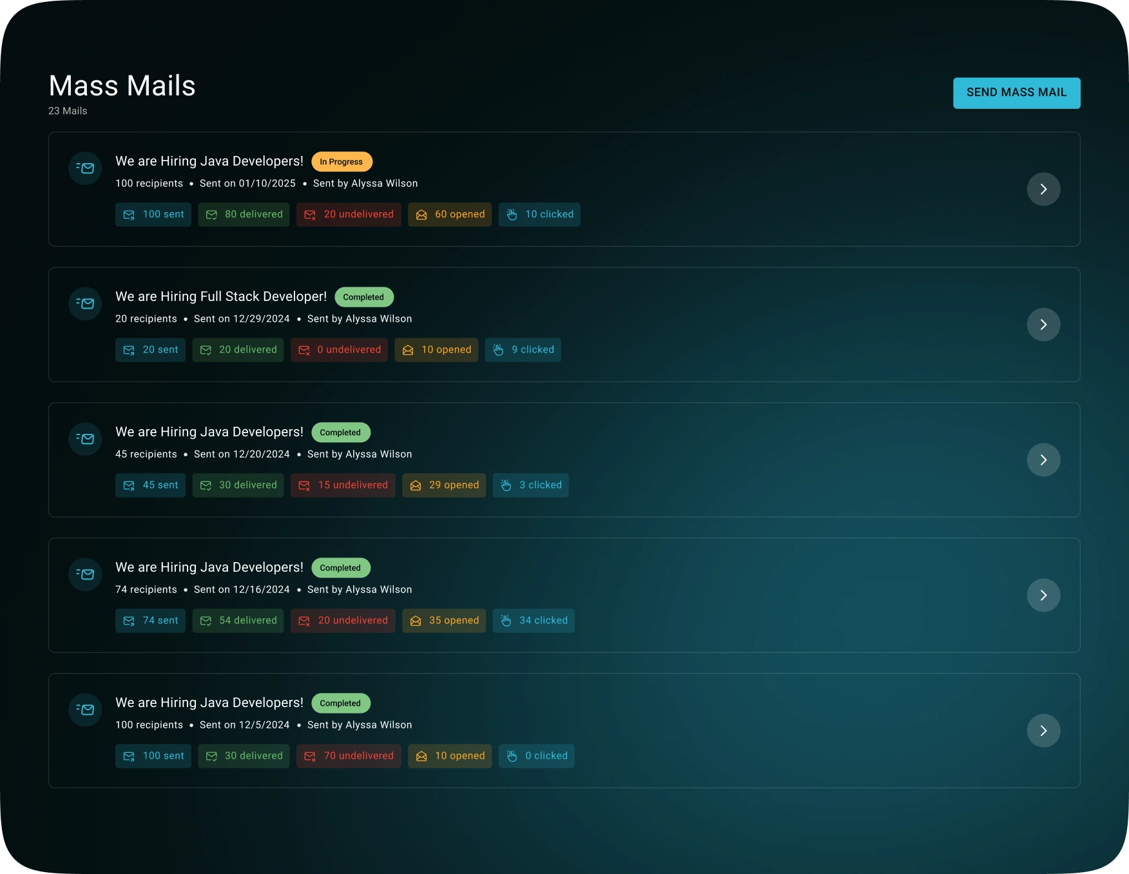Click the 74 sent chip
The image size is (1129, 874).
pos(150,621)
